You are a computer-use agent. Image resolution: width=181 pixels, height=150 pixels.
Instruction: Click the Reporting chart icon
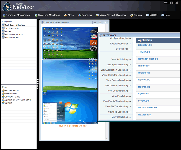coord(79,15)
